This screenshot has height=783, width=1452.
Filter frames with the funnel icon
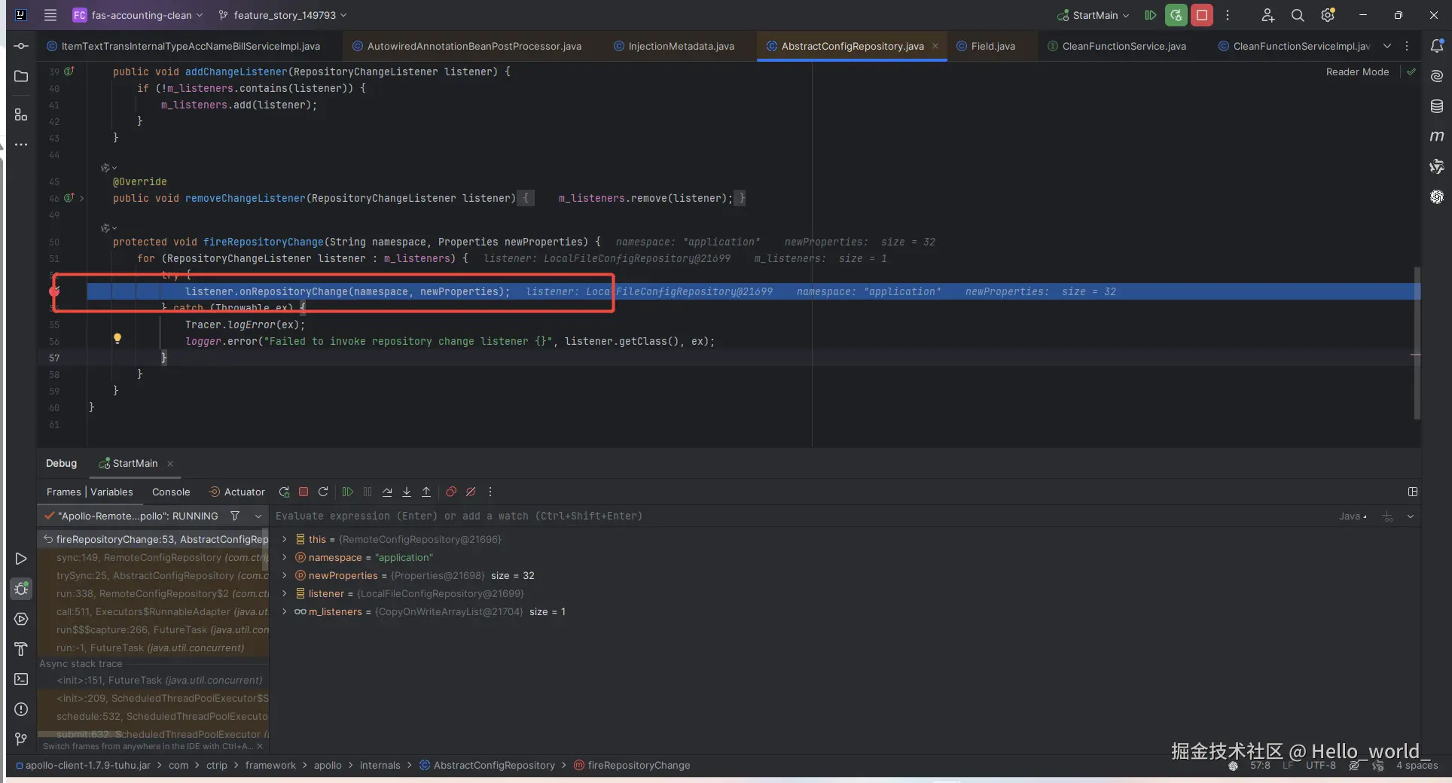pyautogui.click(x=235, y=516)
